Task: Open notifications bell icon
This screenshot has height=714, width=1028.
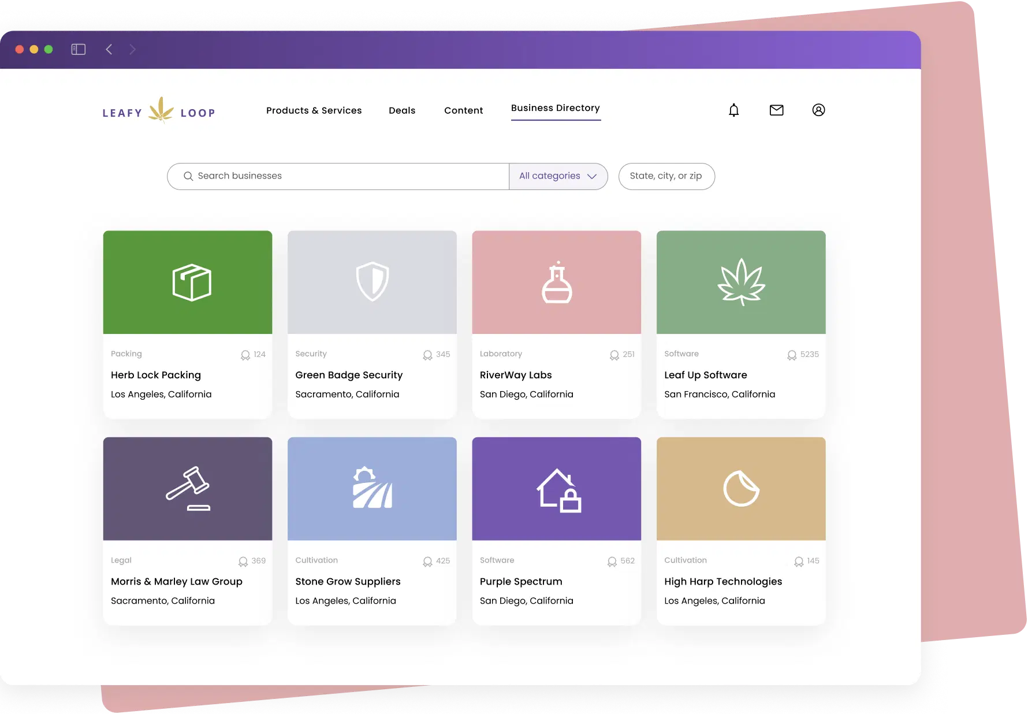Action: pos(733,110)
